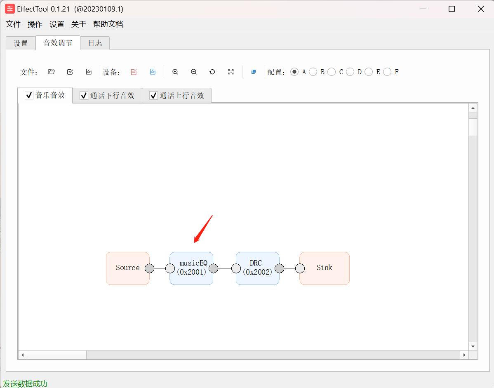Click the vertical scrollbar up arrow
Image resolution: width=494 pixels, height=388 pixels.
(473, 108)
